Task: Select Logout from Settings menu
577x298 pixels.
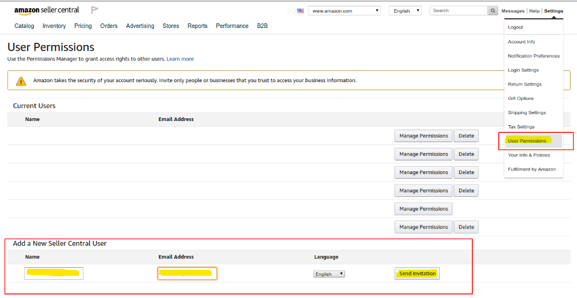Action: (x=515, y=27)
